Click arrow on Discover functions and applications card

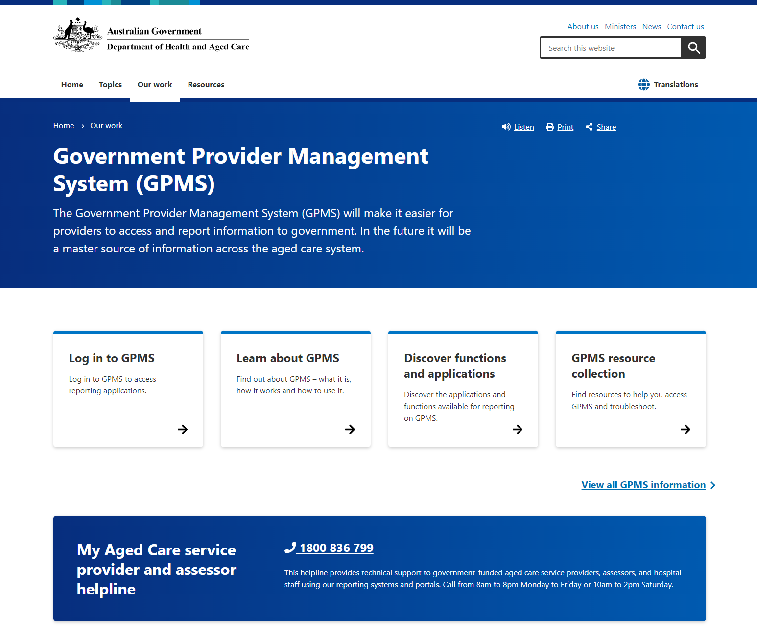click(518, 429)
